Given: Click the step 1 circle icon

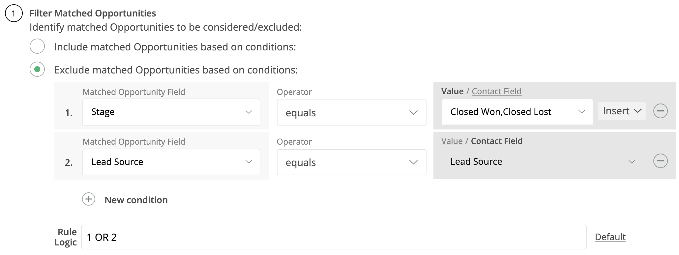Looking at the screenshot, I should point(14,14).
